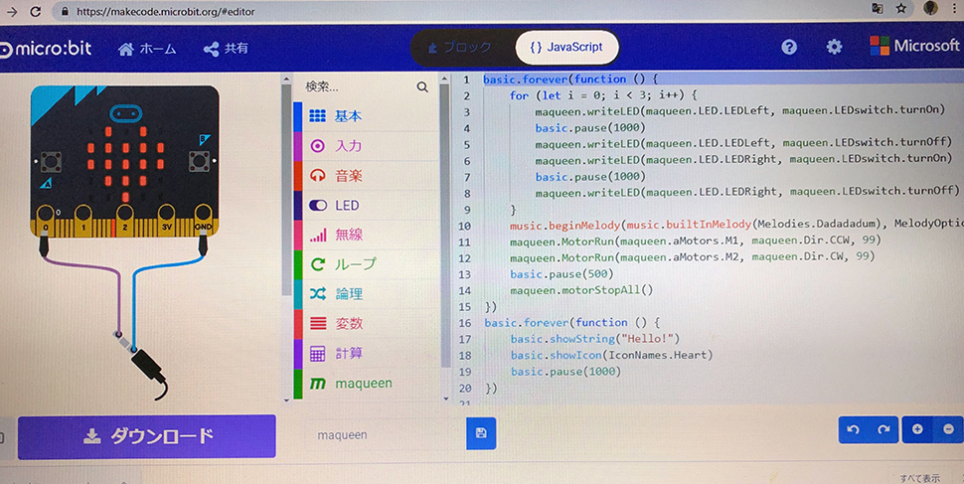This screenshot has height=484, width=964.
Task: Click the browser forward arrow
Action: 11,11
